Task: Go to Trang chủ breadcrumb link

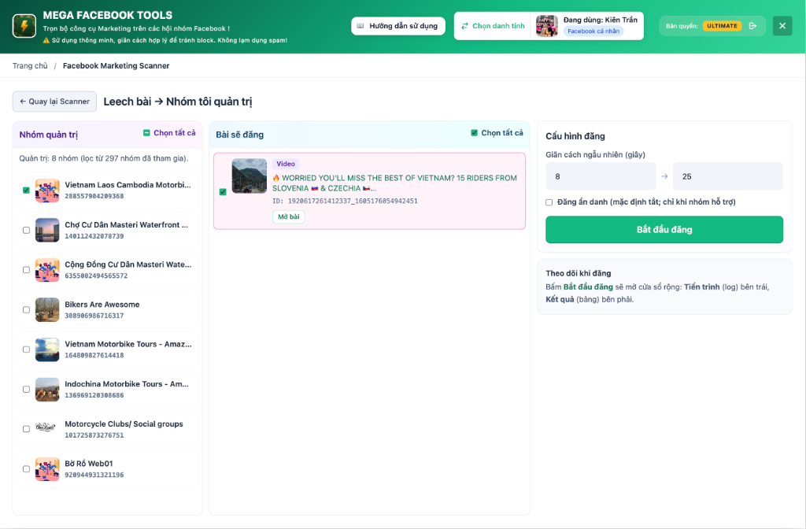Action: pyautogui.click(x=30, y=66)
